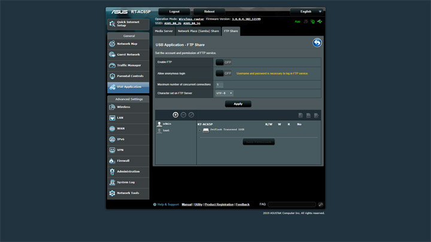431x242 pixels.
Task: Click the Save Permission button
Action: point(259,142)
